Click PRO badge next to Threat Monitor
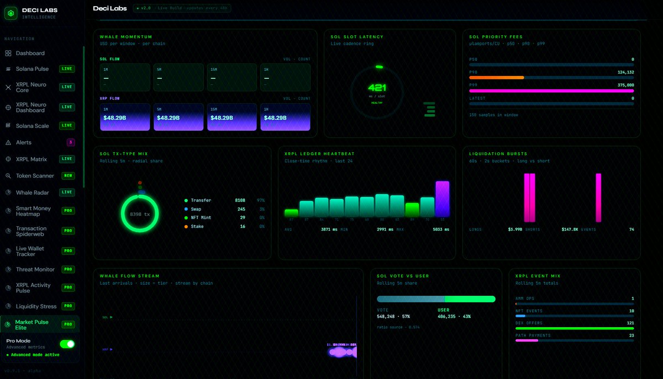Image resolution: width=663 pixels, height=379 pixels. point(68,269)
